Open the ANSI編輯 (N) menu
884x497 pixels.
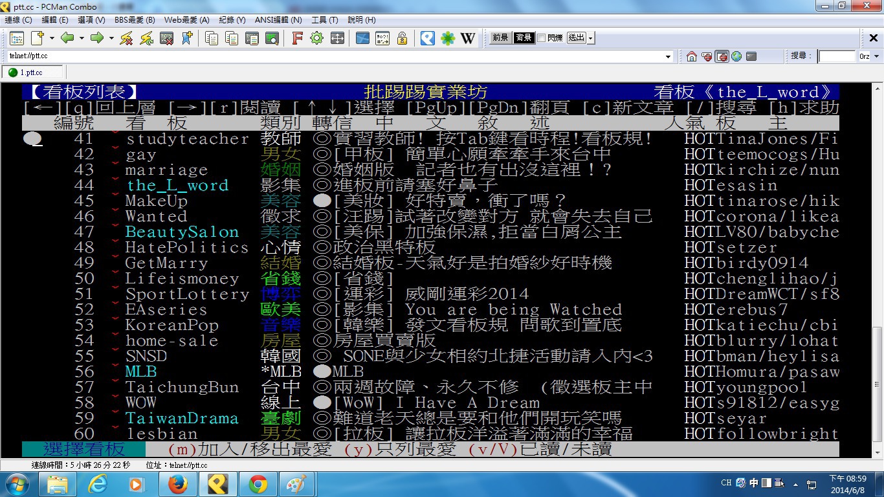[x=278, y=20]
